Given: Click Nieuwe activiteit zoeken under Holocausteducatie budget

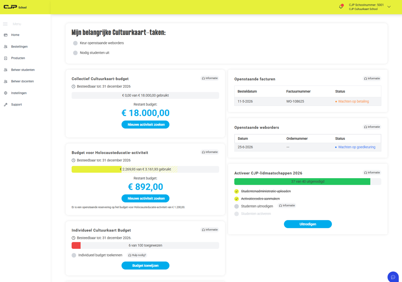Looking at the screenshot, I should point(145,198).
